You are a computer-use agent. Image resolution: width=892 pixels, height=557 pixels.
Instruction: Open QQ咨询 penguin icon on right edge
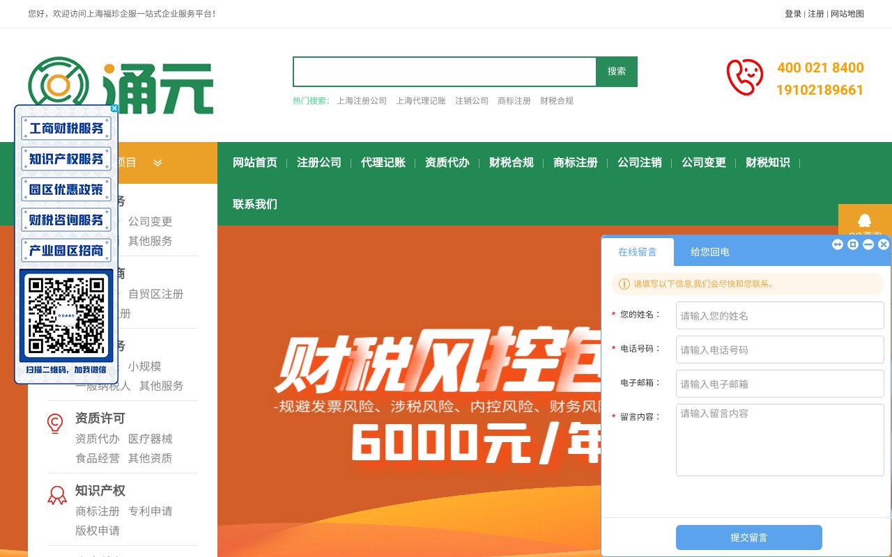click(864, 221)
